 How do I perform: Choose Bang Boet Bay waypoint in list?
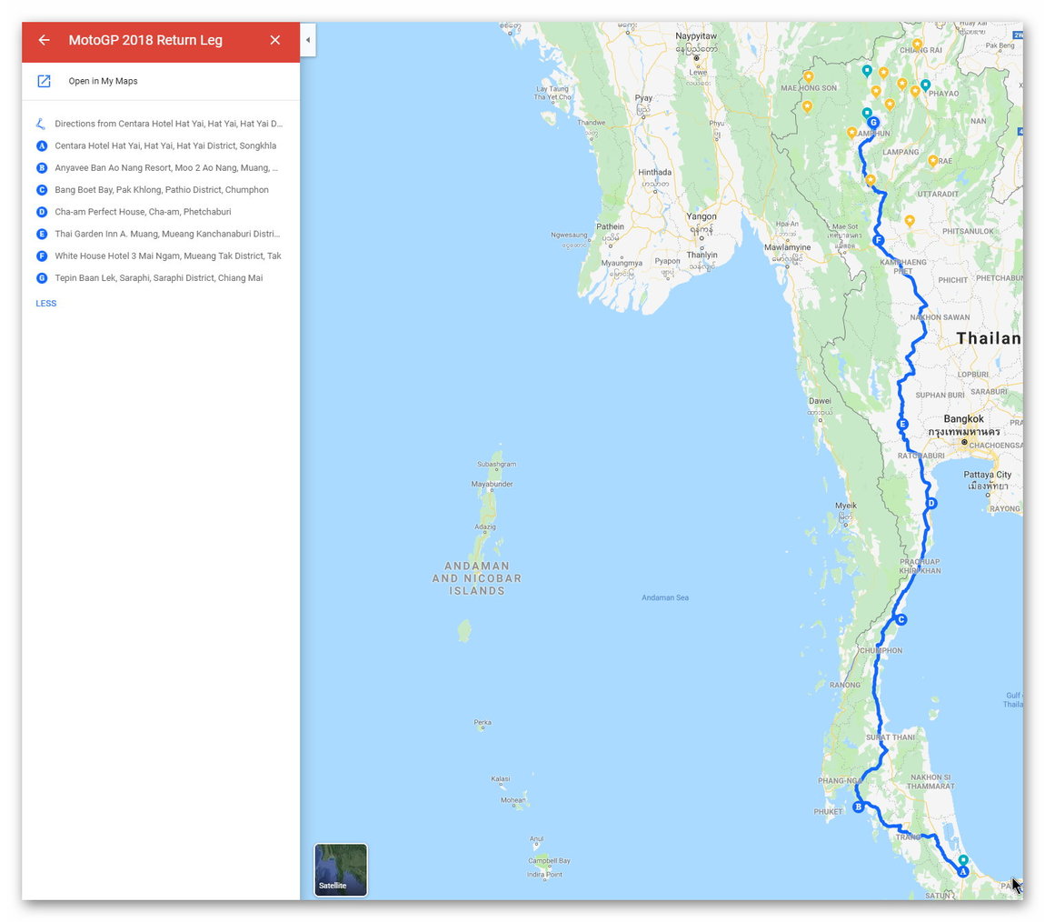161,190
